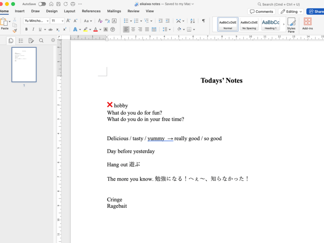Open search icon in navigation pane
This screenshot has width=324, height=243.
(41, 40)
